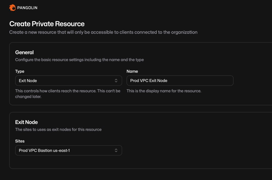Click the text 'This is the display name for the resource.'
272x180 pixels.
coord(164,91)
